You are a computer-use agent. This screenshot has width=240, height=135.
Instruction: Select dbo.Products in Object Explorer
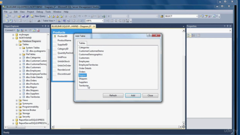pyautogui.click(x=32, y=84)
